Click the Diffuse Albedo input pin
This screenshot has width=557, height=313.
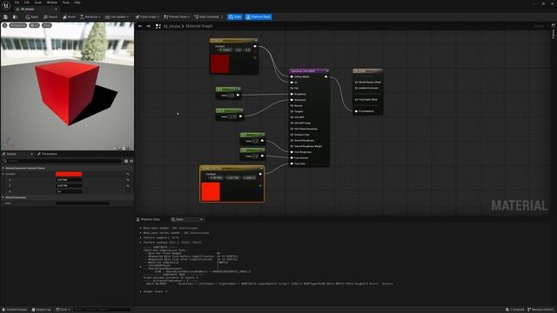coord(292,77)
